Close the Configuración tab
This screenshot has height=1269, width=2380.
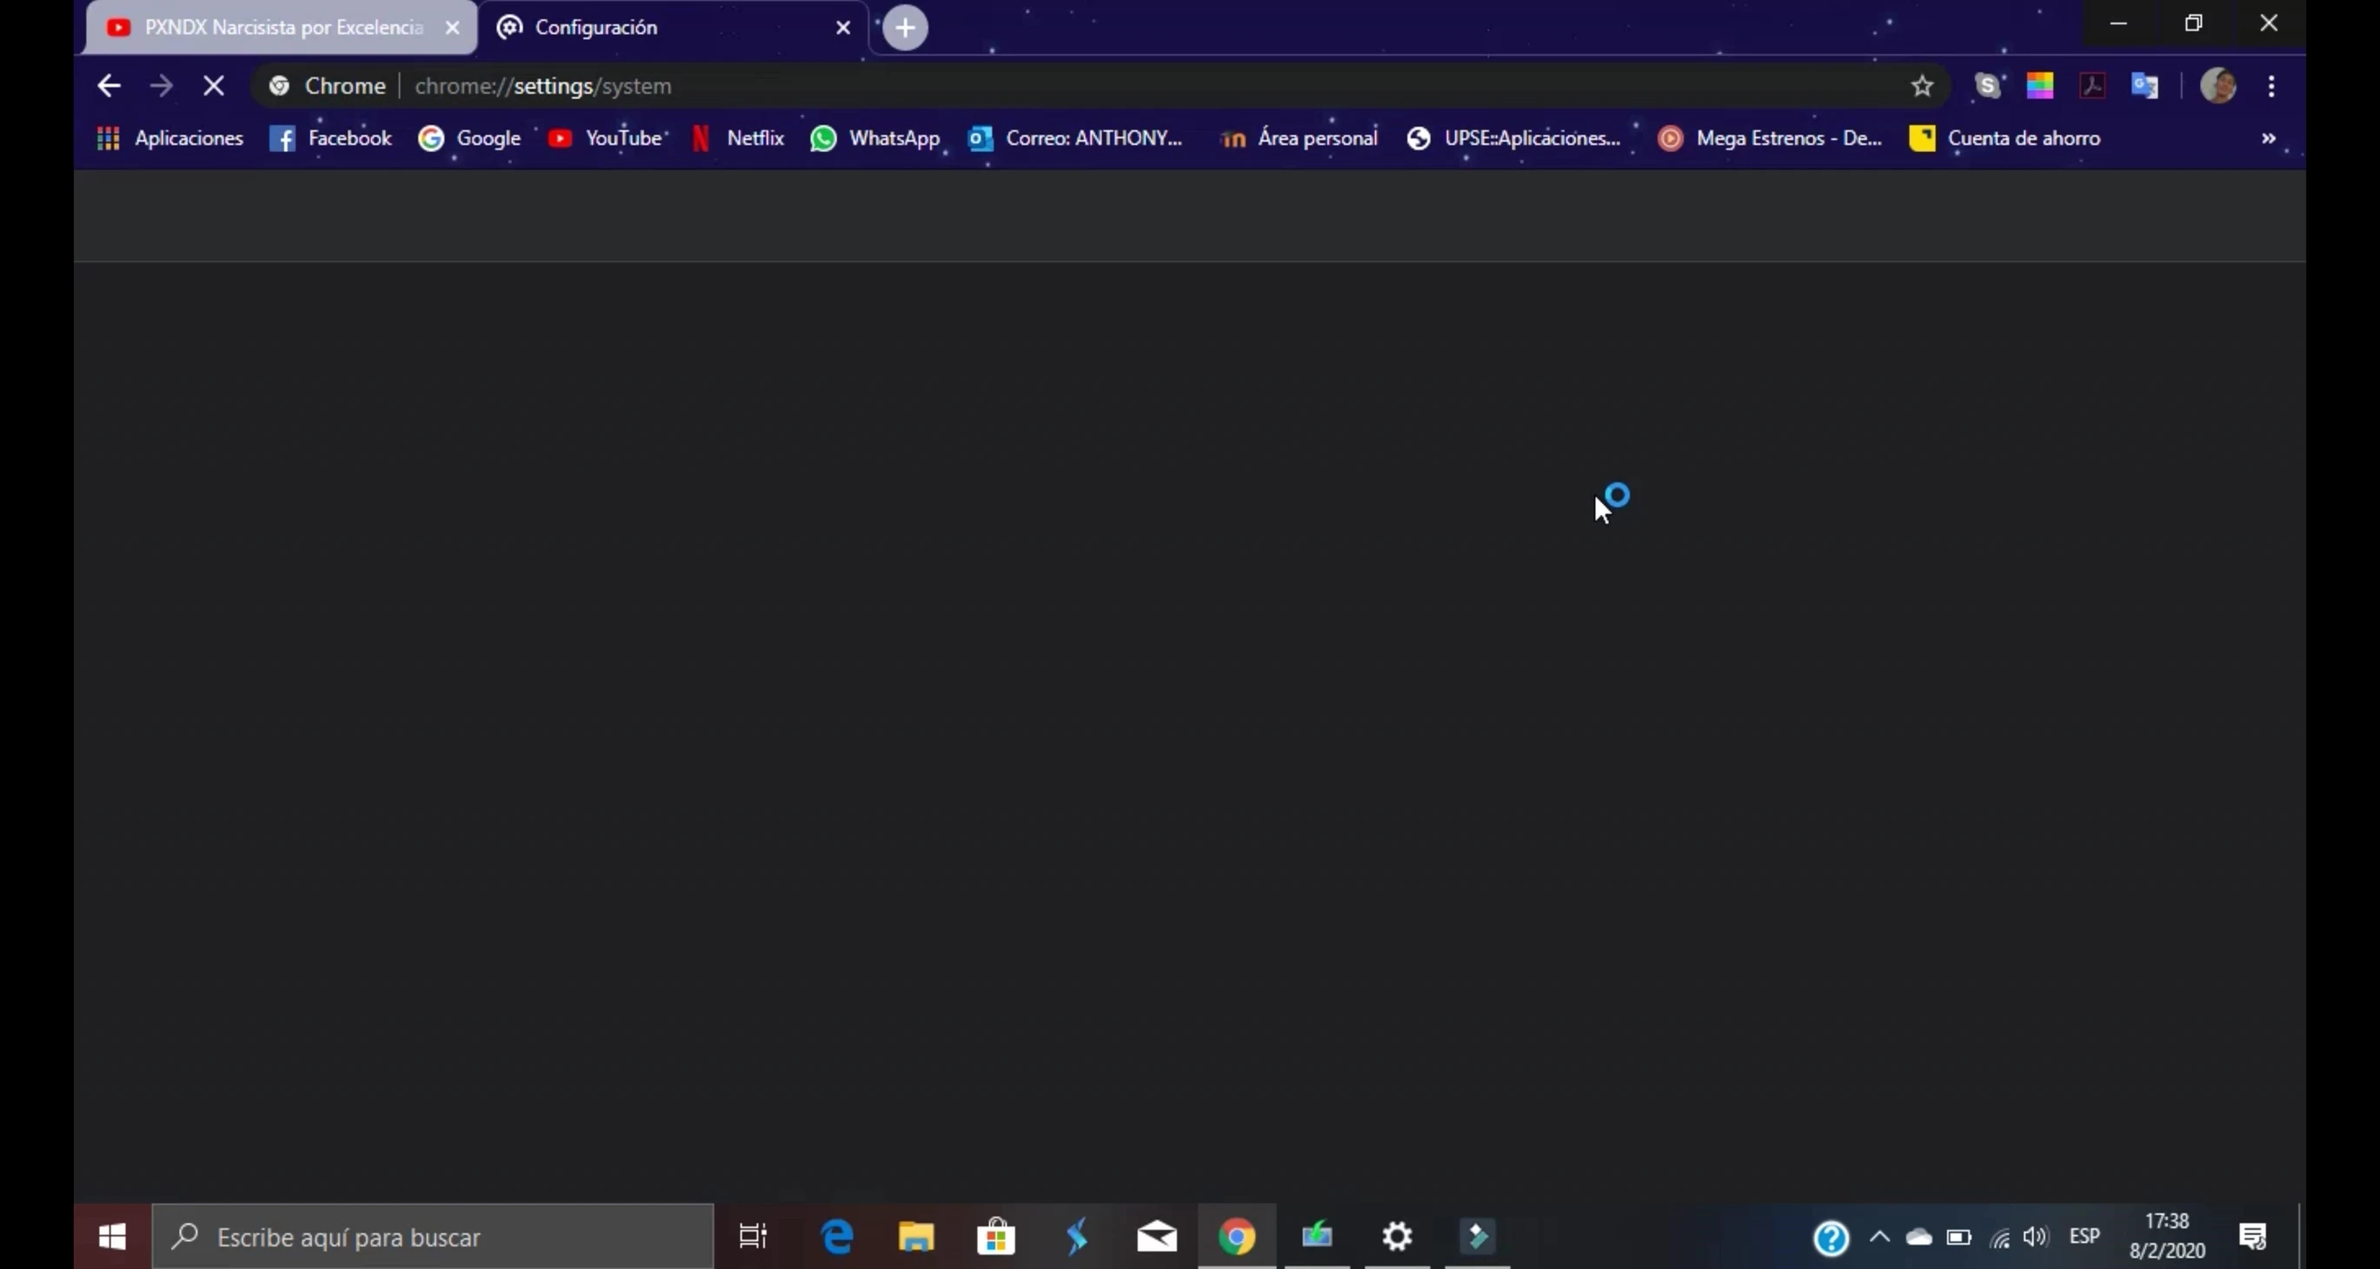point(842,28)
